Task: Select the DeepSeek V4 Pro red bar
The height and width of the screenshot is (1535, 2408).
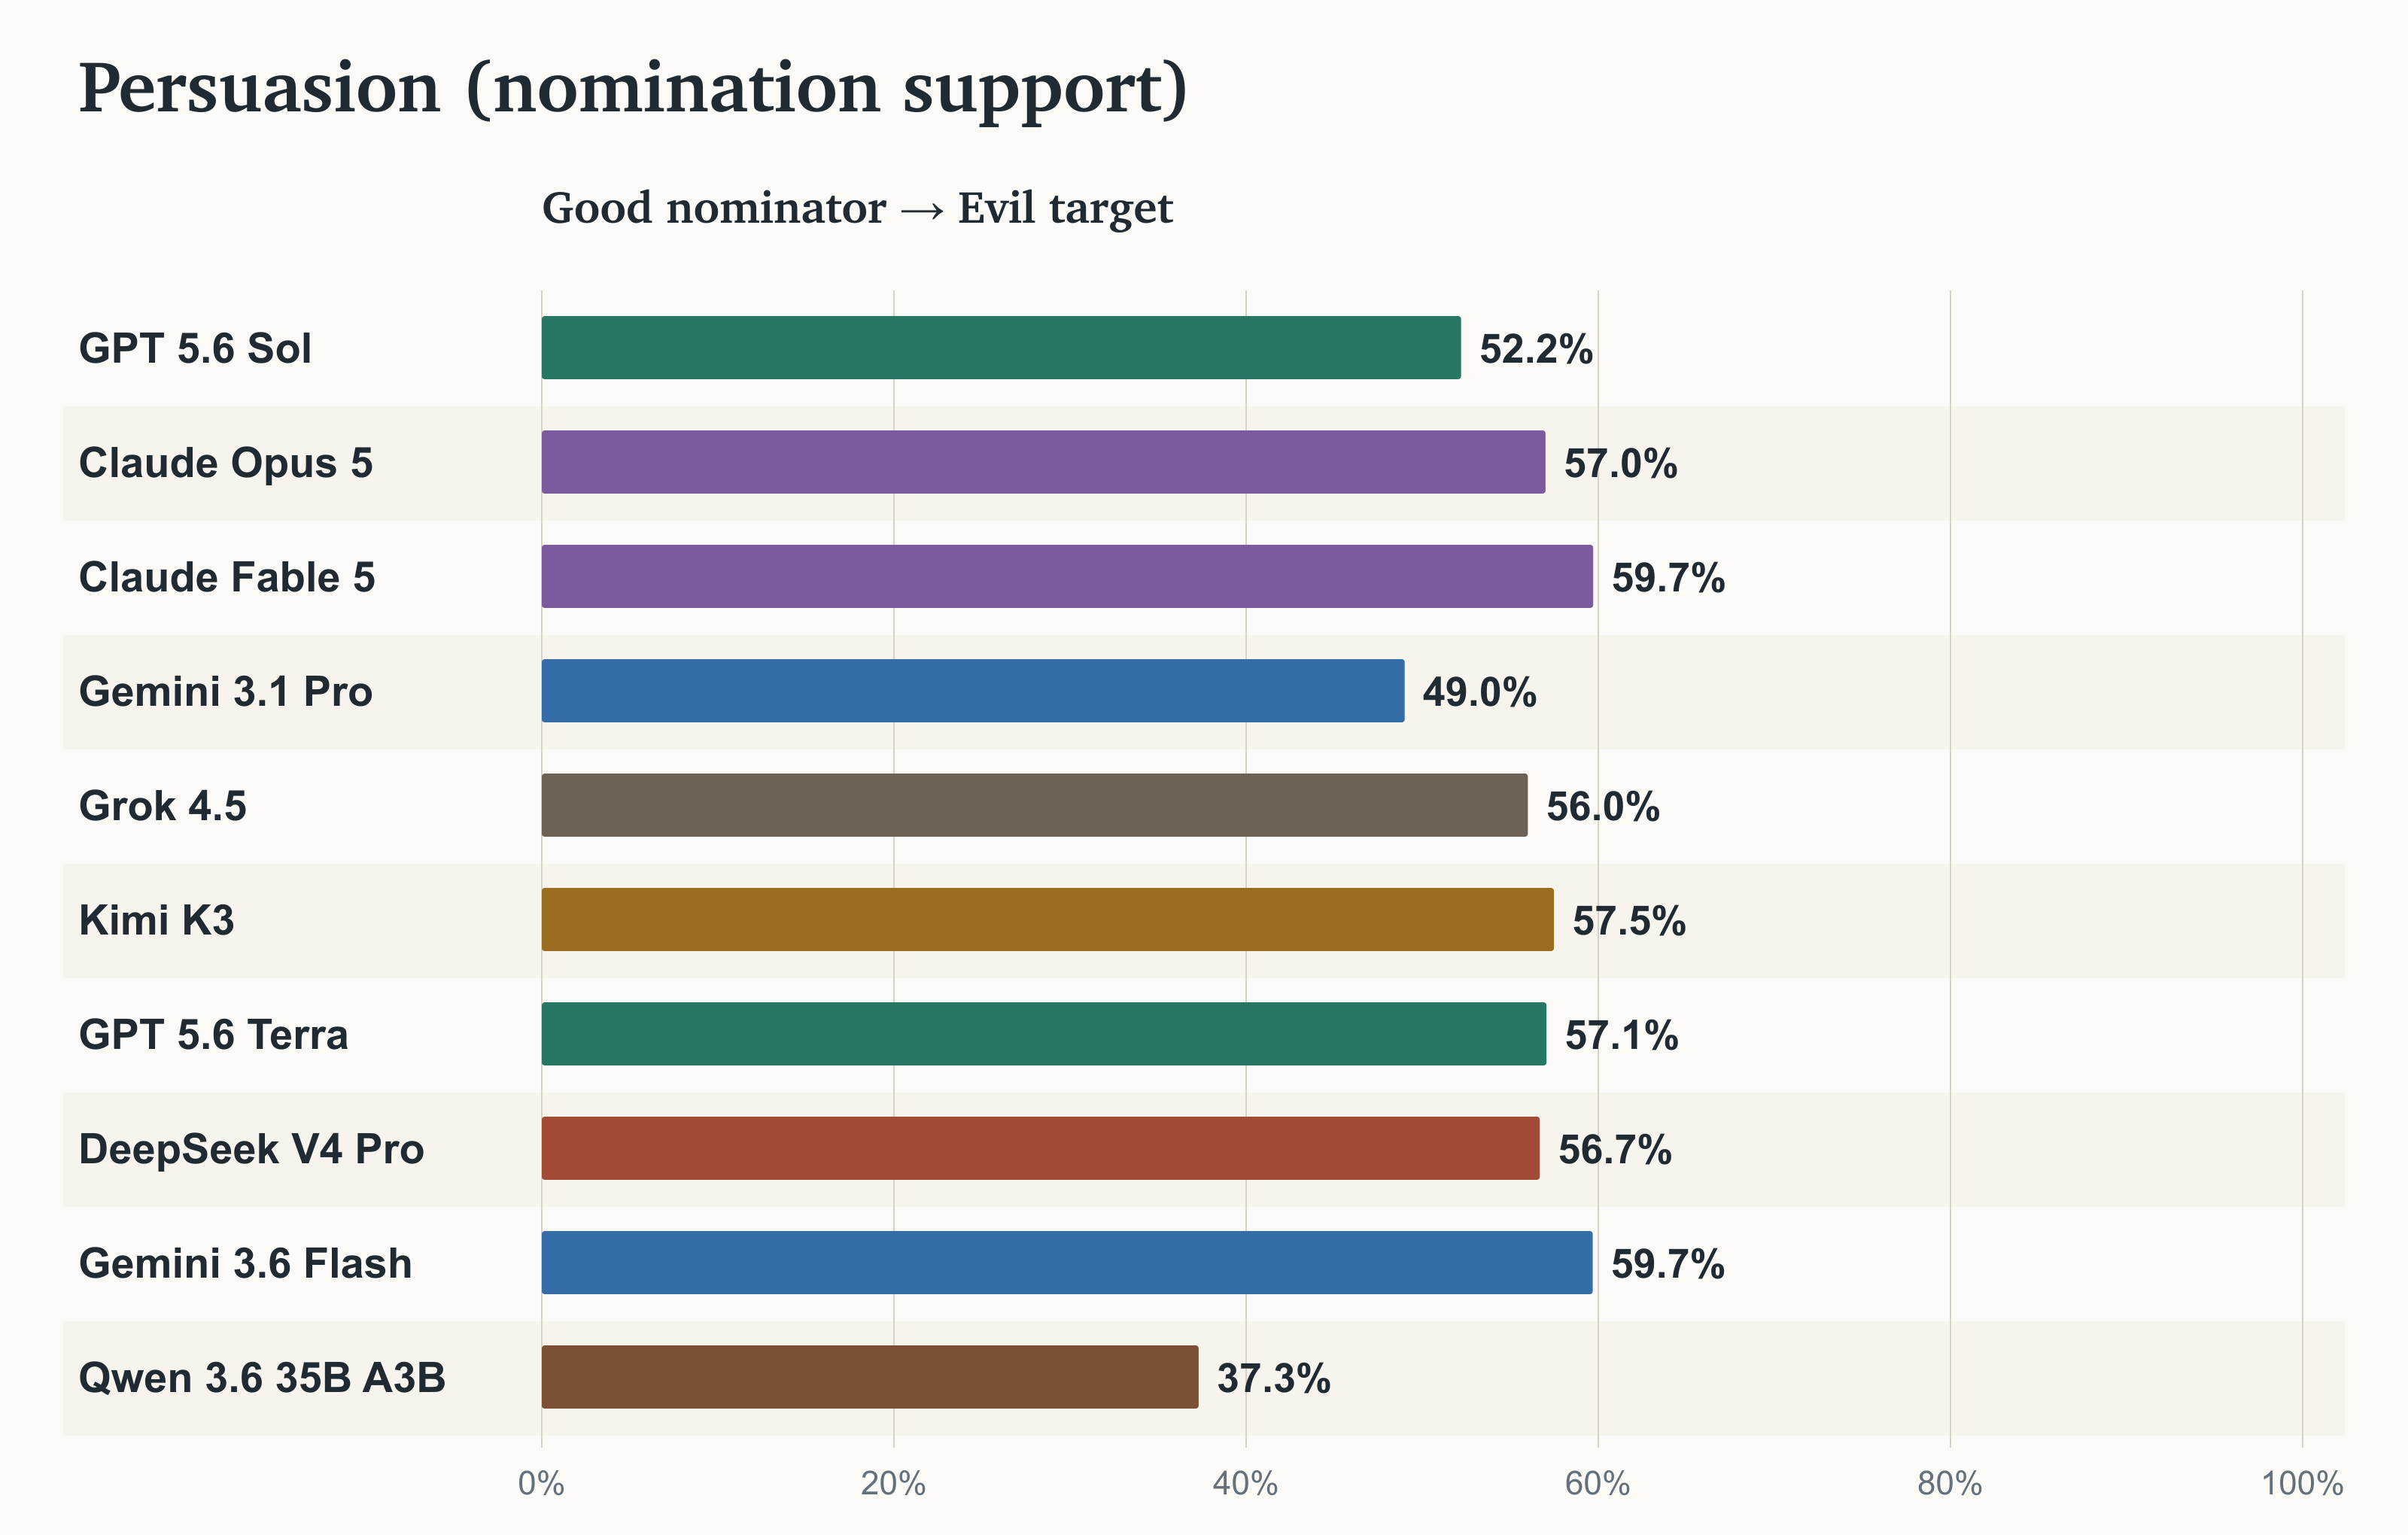Action: [1041, 1148]
